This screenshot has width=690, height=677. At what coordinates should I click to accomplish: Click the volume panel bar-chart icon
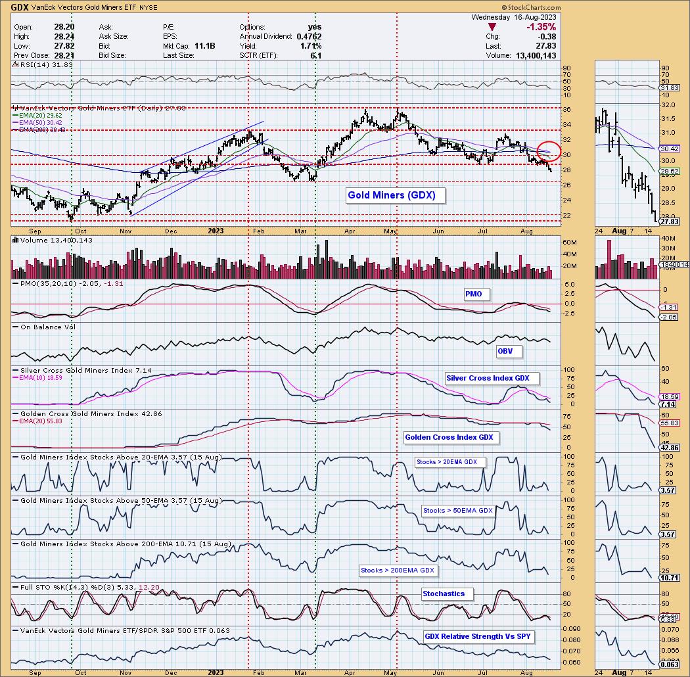15,241
